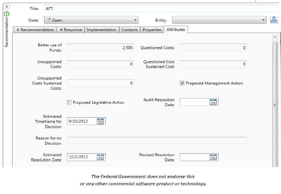This screenshot has width=281, height=194.
Task: Click the green exclamation status icon
Action: pos(7,14)
